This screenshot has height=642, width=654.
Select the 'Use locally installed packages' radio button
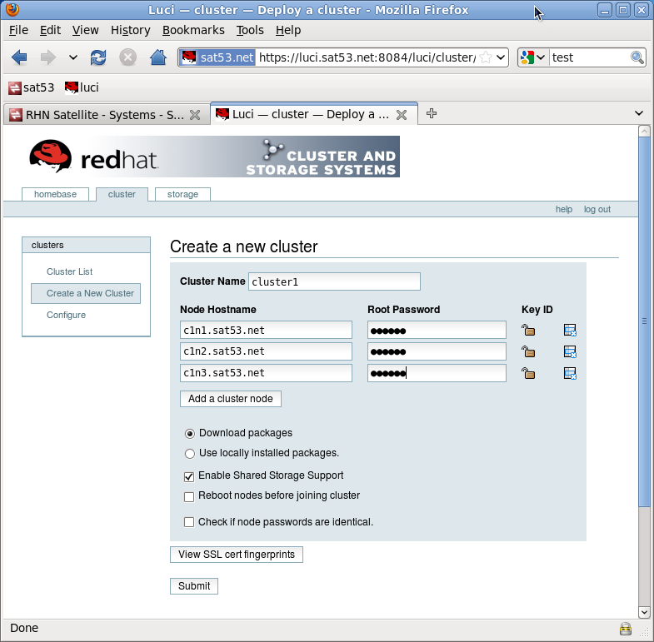pyautogui.click(x=190, y=454)
